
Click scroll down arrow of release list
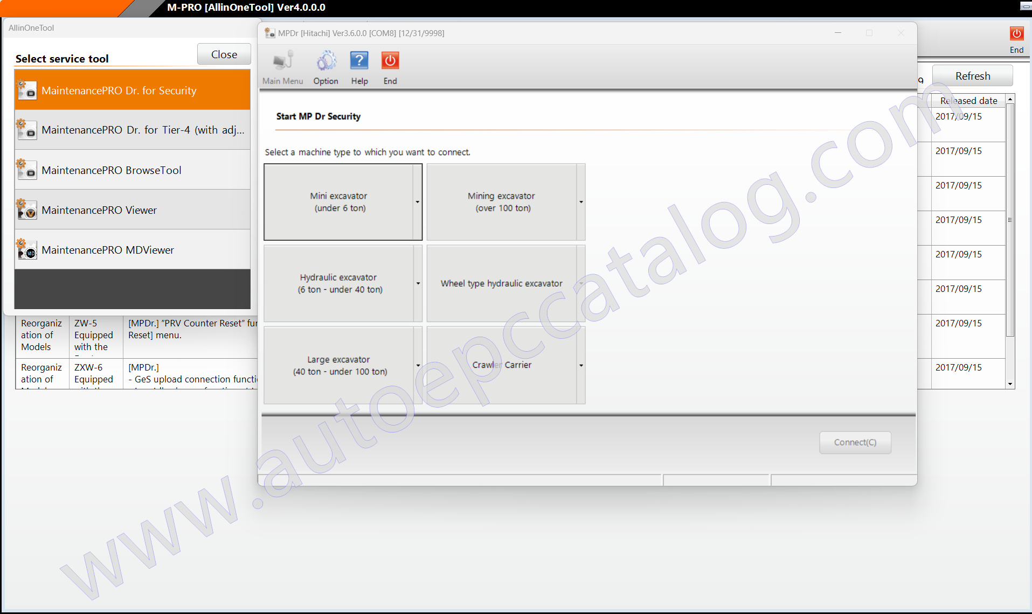pyautogui.click(x=1010, y=384)
